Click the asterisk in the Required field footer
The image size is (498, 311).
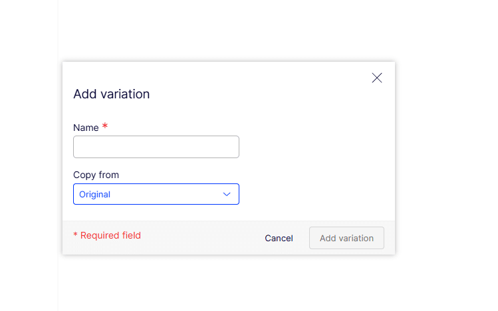coord(75,235)
